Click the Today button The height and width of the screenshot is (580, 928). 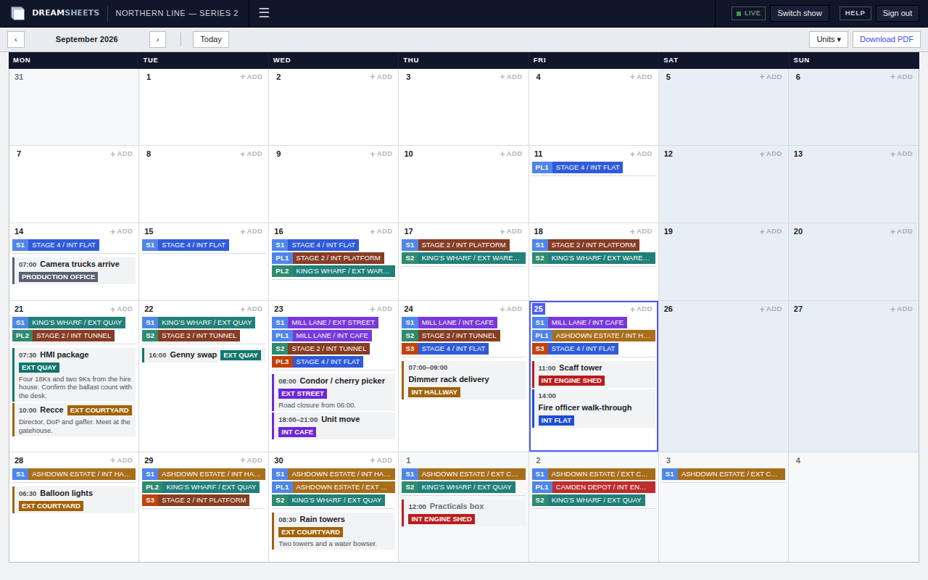[x=211, y=39]
